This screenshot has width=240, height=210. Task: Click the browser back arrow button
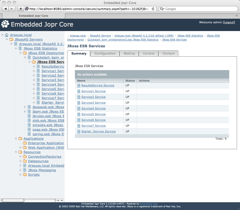point(5,9)
